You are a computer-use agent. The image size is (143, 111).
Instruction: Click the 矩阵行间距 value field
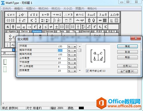(62, 50)
